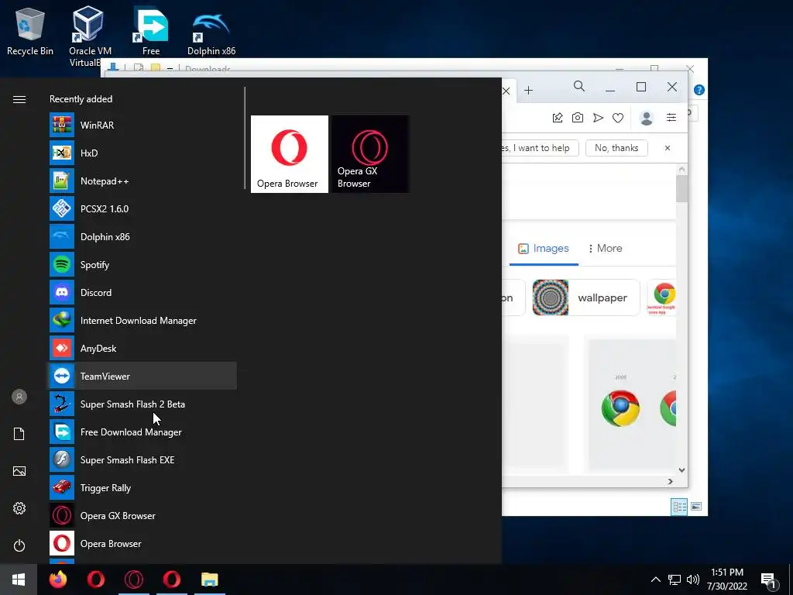Image resolution: width=793 pixels, height=595 pixels.
Task: Click the Opera snapshot camera icon
Action: [577, 118]
